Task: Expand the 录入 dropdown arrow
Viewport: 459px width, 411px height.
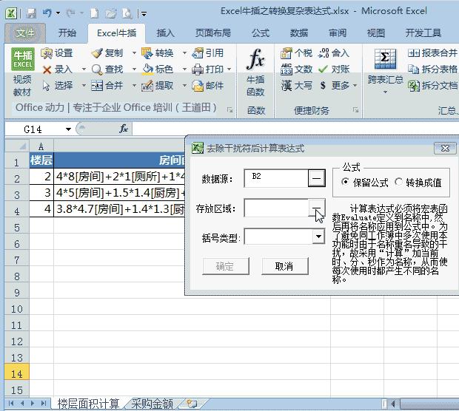Action: (x=84, y=69)
